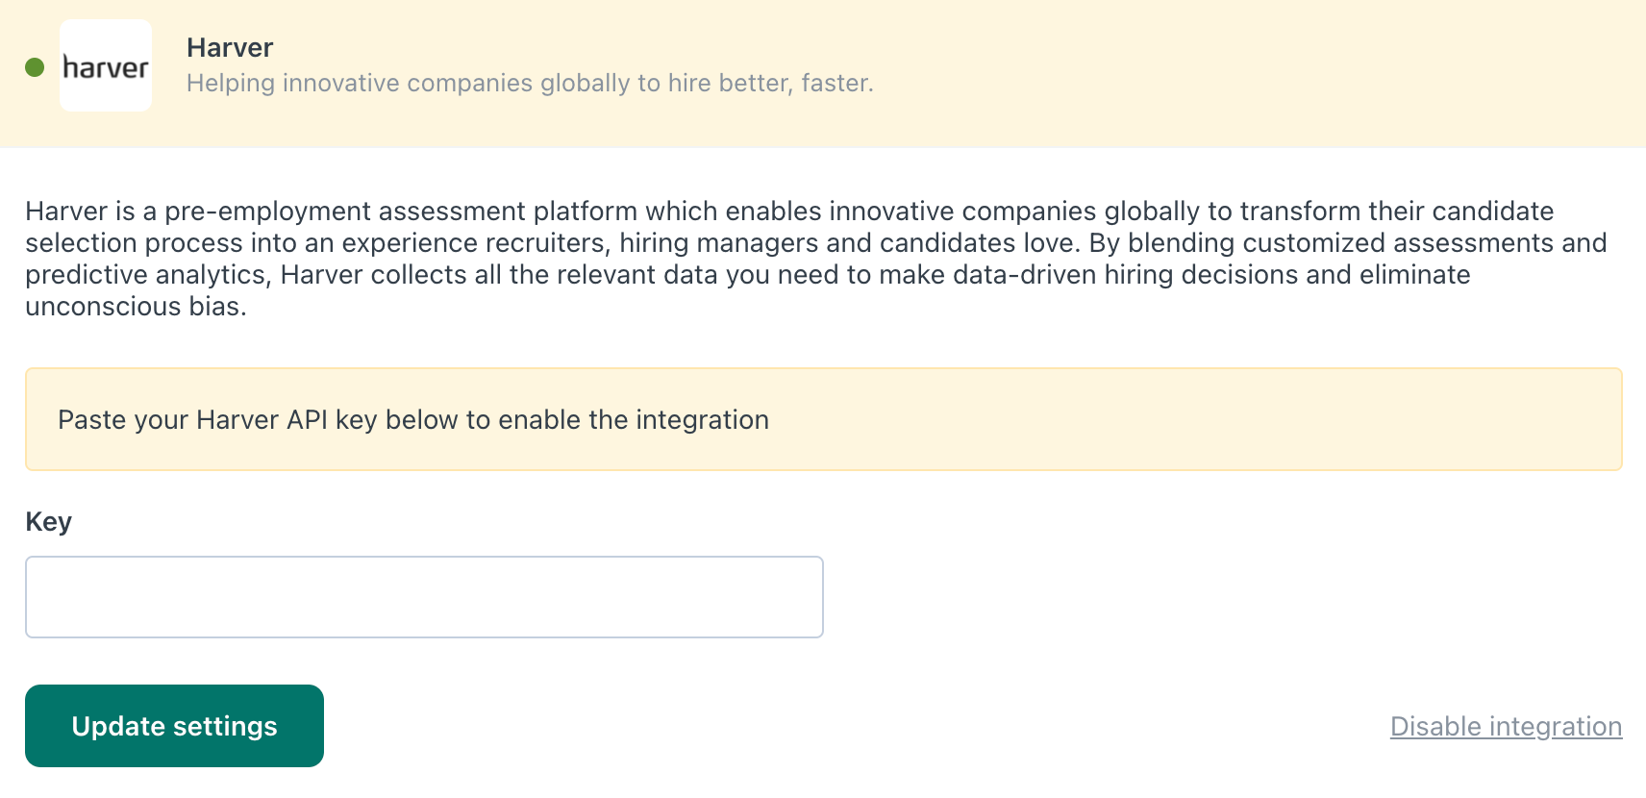The image size is (1646, 798).
Task: Click the phrase selection process in the description
Action: tap(134, 242)
